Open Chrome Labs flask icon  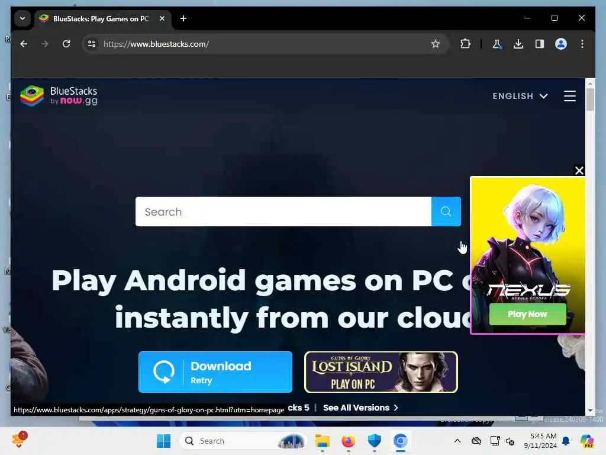pos(497,44)
